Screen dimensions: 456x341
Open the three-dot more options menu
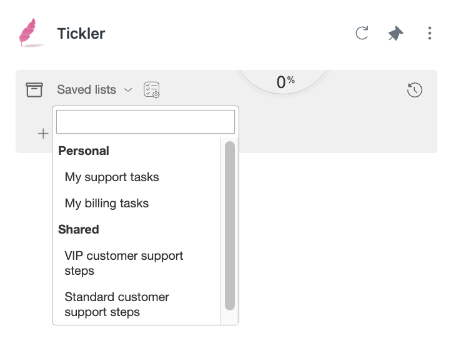click(430, 33)
